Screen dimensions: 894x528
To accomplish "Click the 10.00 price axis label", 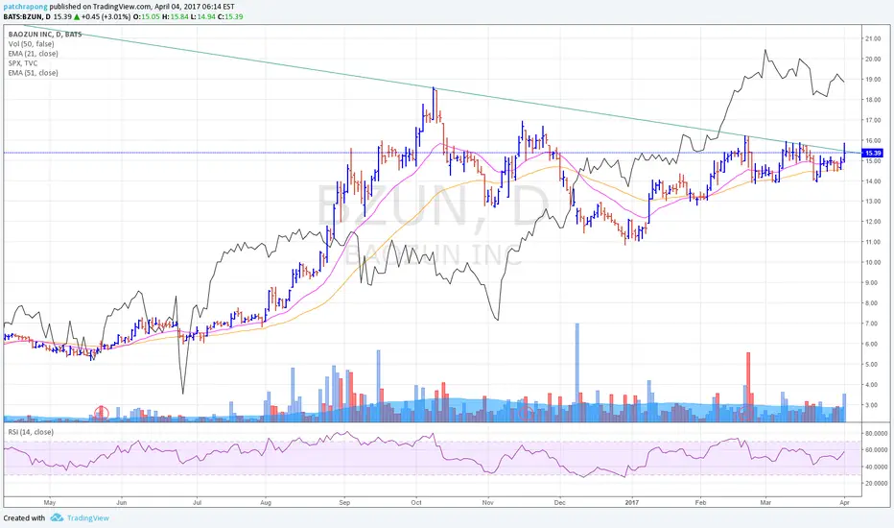I will point(873,263).
